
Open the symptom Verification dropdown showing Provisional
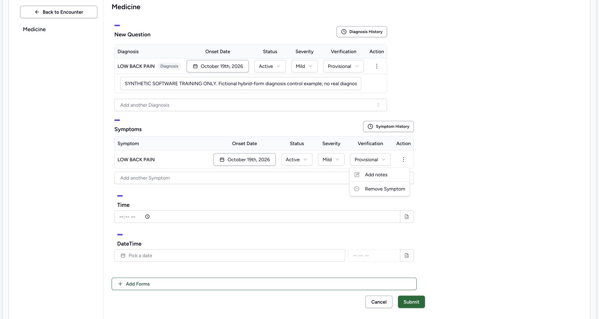pyautogui.click(x=370, y=160)
